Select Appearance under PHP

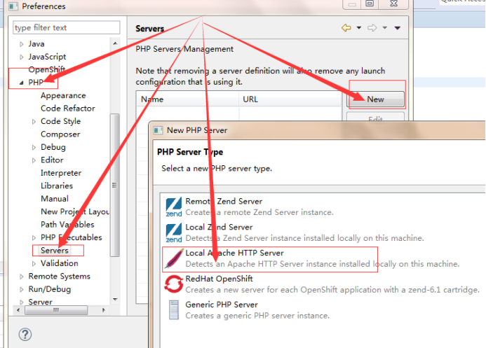[63, 96]
